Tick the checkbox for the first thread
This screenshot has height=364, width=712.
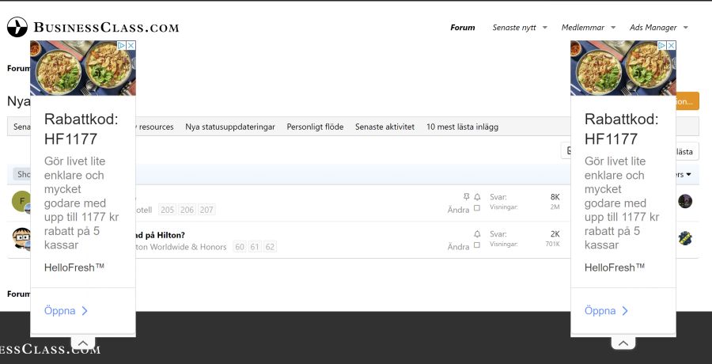477,209
